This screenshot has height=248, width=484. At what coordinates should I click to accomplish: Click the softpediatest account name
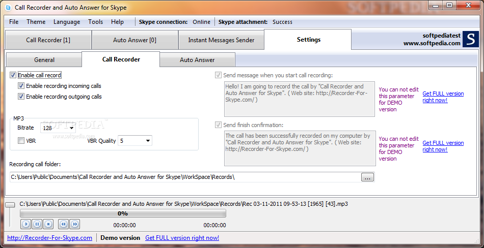click(x=441, y=36)
